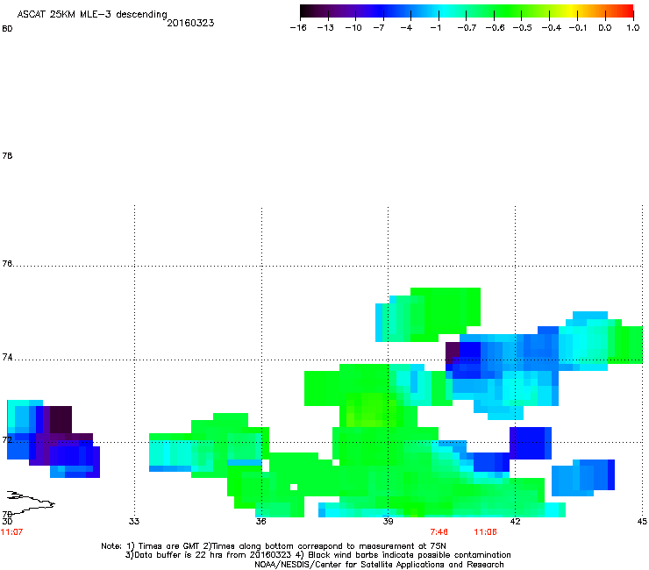Click the red time stamp '11:06'

pyautogui.click(x=485, y=532)
